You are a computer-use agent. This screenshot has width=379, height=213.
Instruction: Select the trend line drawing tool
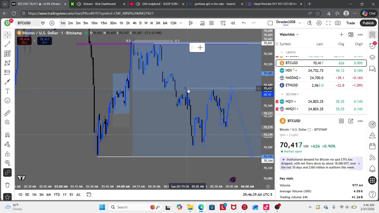click(7, 44)
